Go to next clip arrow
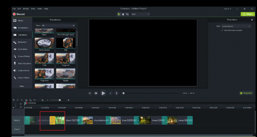Viewport: 257px width, 137px height. coord(116,93)
